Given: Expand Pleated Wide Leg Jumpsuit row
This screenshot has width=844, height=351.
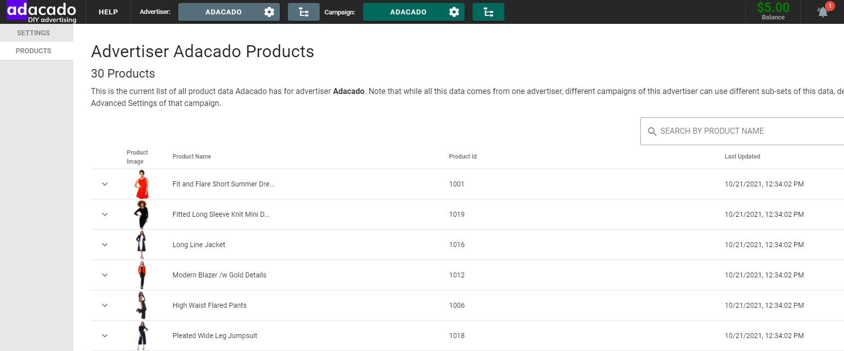Looking at the screenshot, I should click(x=105, y=336).
